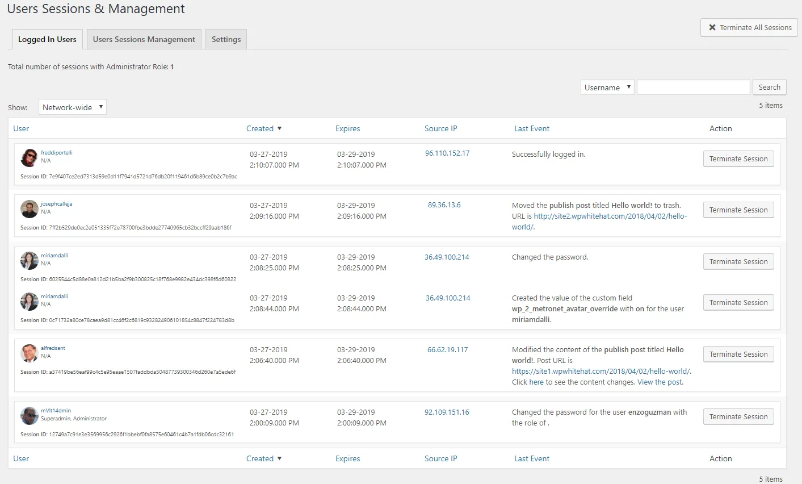Terminate the session for mVlt14admin
Viewport: 802px width, 484px height.
coord(738,417)
